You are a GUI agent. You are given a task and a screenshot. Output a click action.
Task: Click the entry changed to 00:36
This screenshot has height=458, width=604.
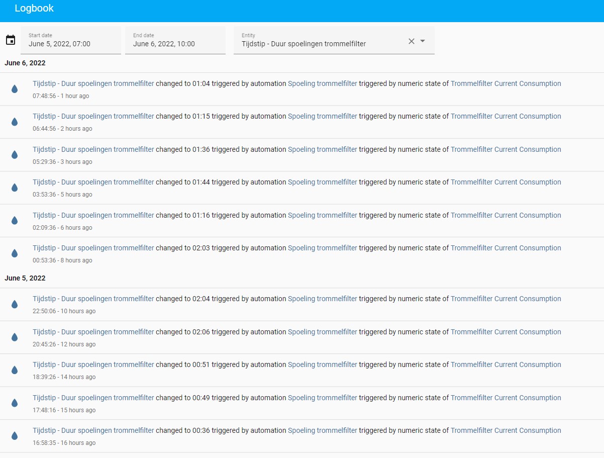click(201, 430)
